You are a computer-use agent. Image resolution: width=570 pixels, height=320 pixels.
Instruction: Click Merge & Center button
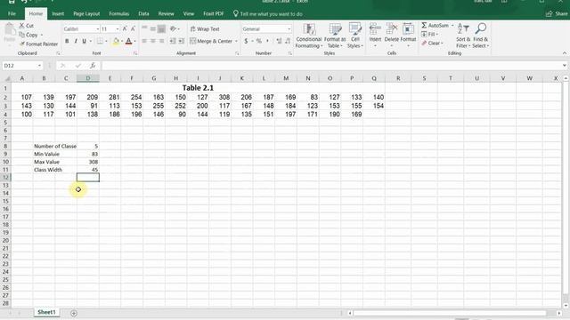point(211,42)
